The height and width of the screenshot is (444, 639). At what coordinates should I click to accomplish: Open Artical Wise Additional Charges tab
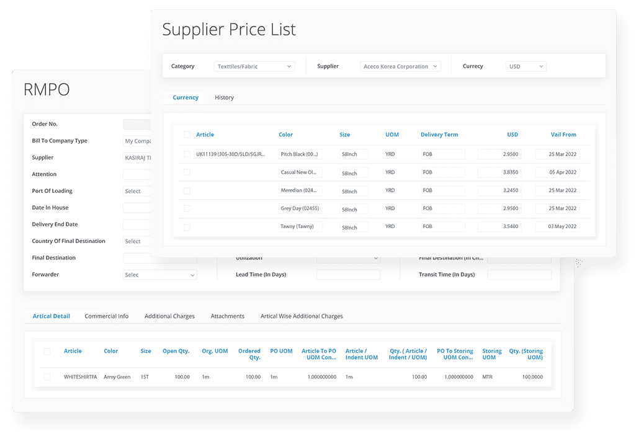(x=302, y=316)
